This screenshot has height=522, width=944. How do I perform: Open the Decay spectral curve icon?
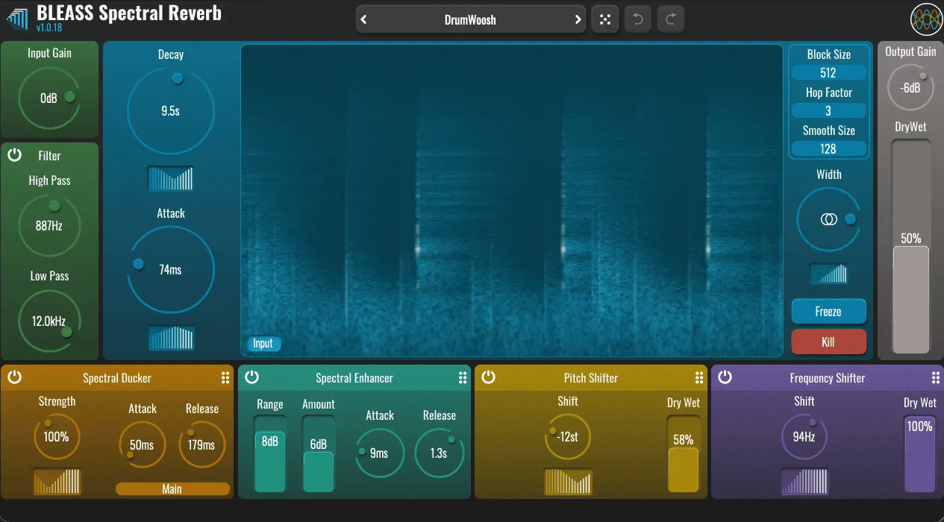pyautogui.click(x=171, y=179)
